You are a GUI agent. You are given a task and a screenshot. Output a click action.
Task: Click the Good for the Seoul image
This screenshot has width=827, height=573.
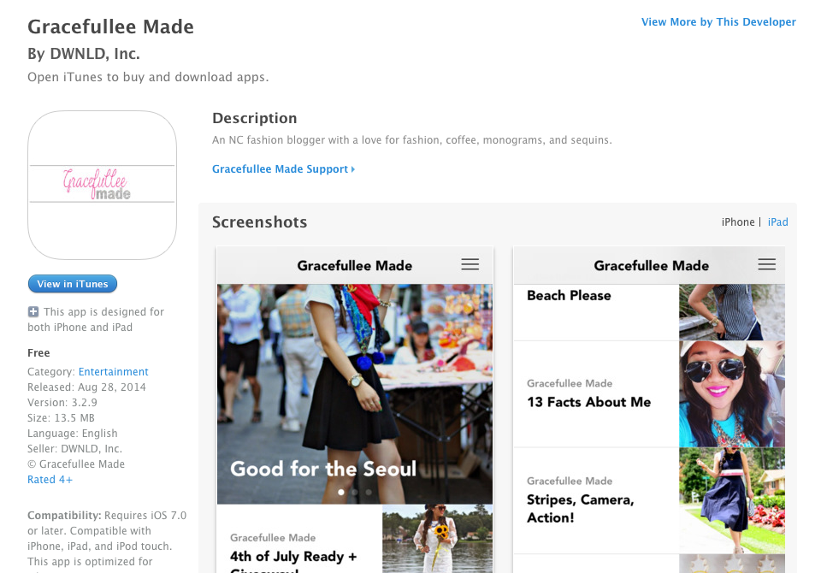click(354, 394)
